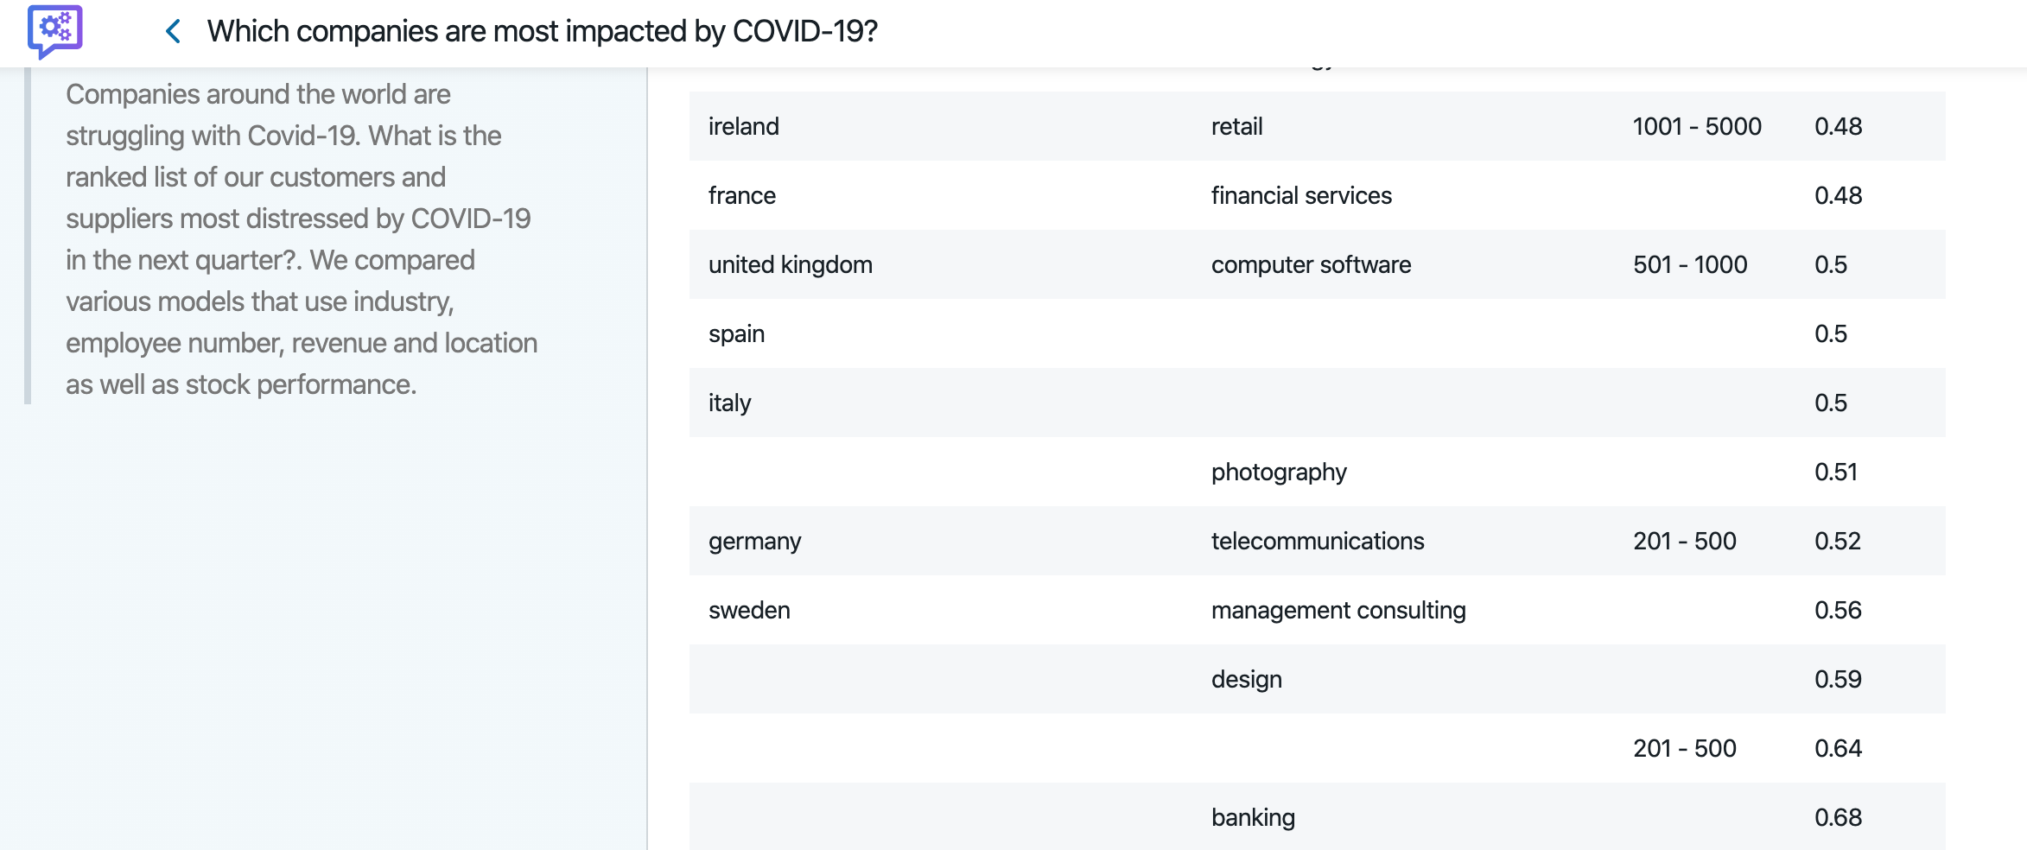Image resolution: width=2027 pixels, height=850 pixels.
Task: Select the ireland retail row
Action: pyautogui.click(x=1317, y=126)
